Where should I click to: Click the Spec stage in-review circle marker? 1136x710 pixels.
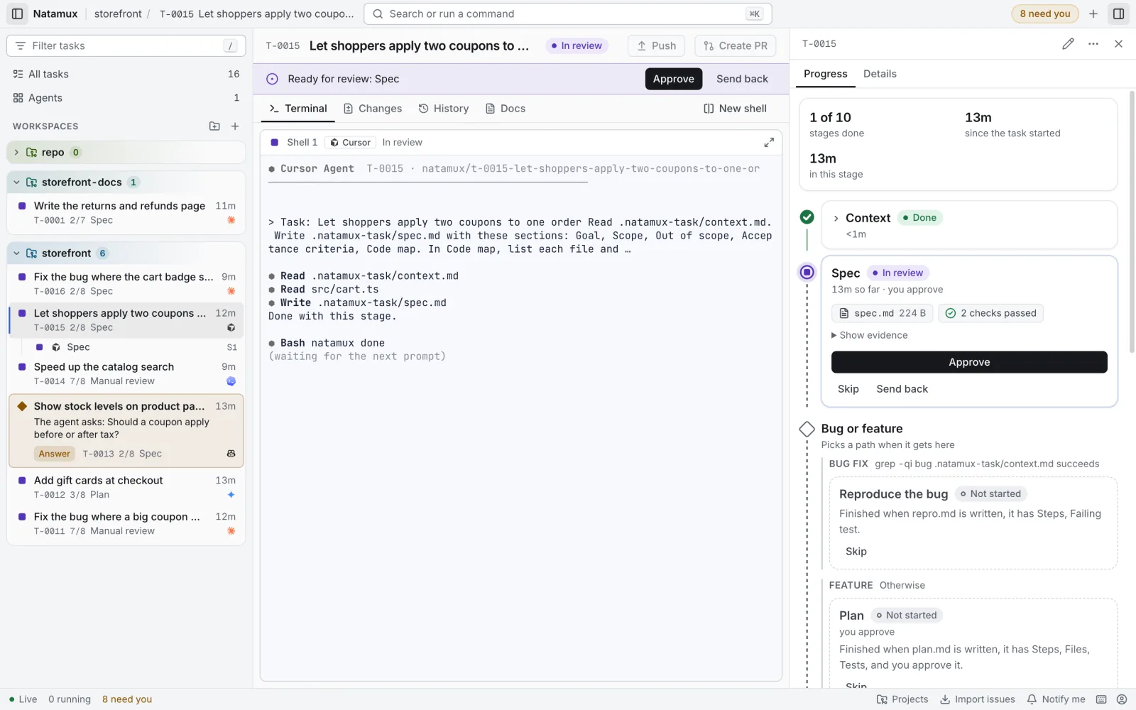point(807,272)
